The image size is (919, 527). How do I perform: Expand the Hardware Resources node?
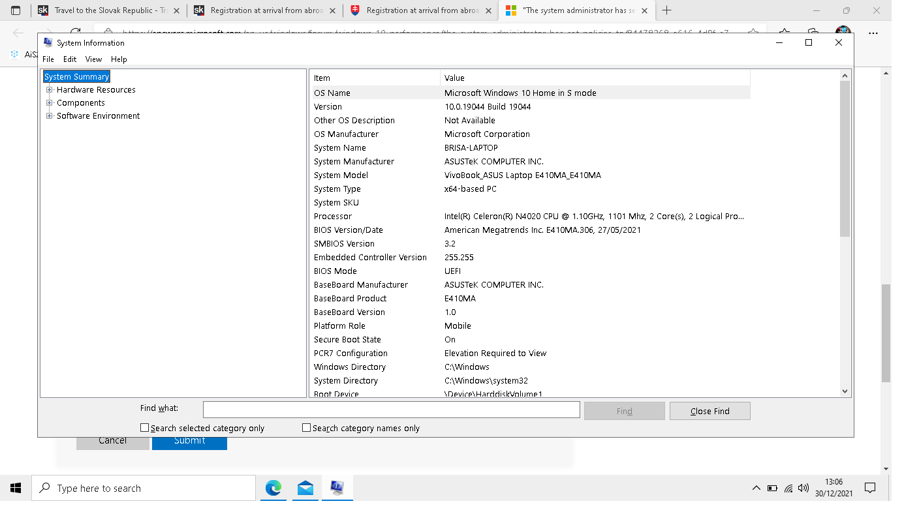pyautogui.click(x=49, y=89)
